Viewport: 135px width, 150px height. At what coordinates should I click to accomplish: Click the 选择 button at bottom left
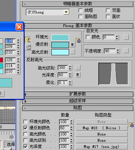10,144
